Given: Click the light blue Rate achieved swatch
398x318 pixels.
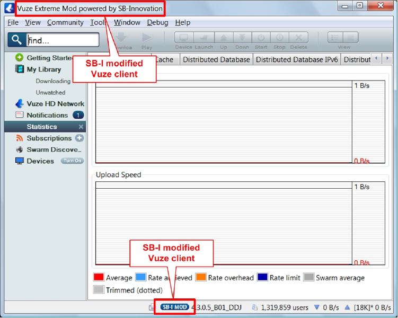Looking at the screenshot, I should coord(140,277).
